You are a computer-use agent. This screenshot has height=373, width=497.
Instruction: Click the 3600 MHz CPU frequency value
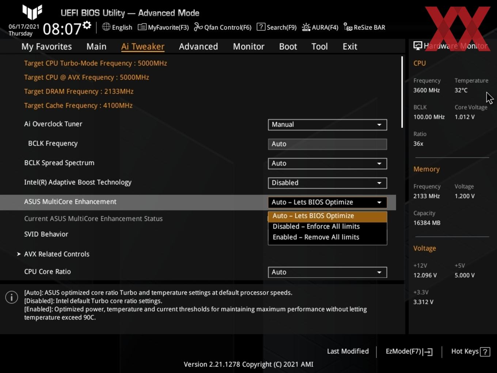tap(426, 90)
